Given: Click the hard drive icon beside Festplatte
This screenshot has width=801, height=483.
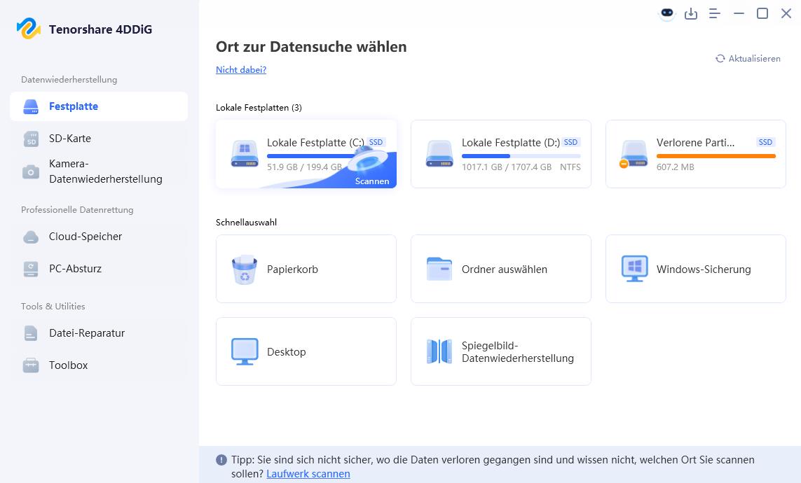Looking at the screenshot, I should pos(31,106).
